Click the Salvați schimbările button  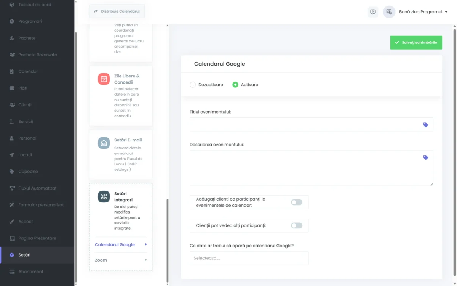tap(416, 43)
